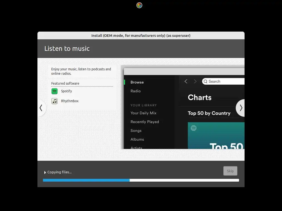Click the installation progress bar
The width and height of the screenshot is (282, 211).
tap(141, 180)
